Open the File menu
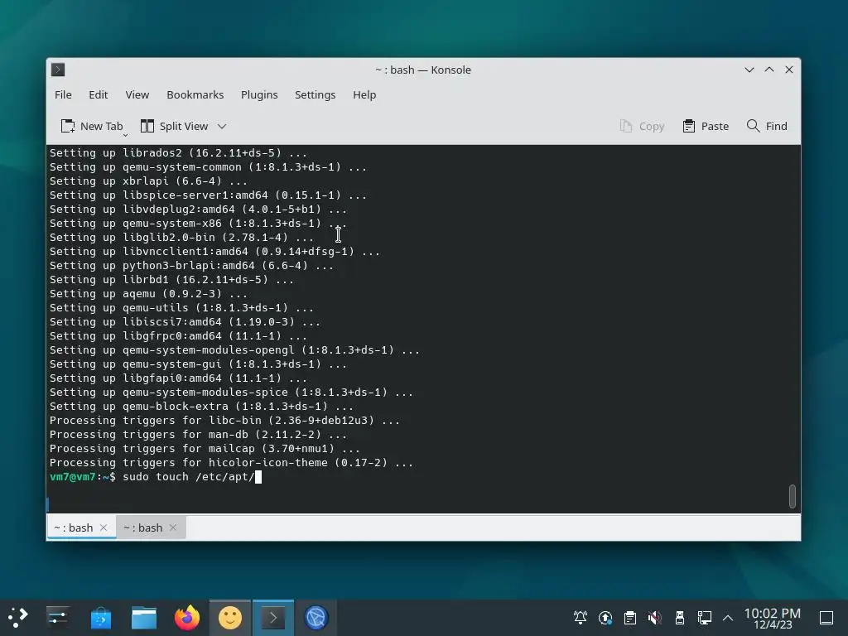 coord(63,94)
